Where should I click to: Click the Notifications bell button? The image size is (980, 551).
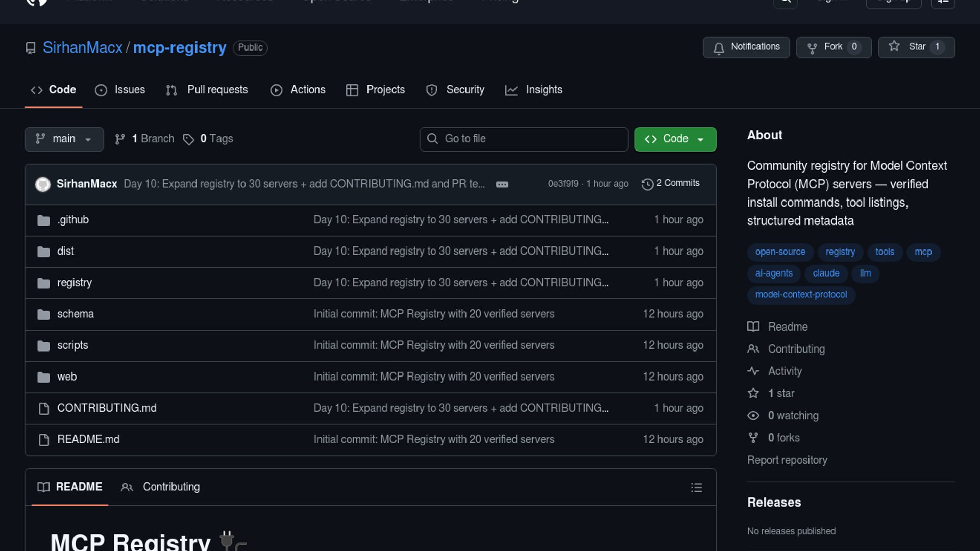746,47
